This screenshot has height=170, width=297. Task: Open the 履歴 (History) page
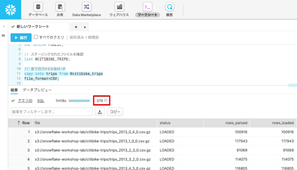point(169,9)
